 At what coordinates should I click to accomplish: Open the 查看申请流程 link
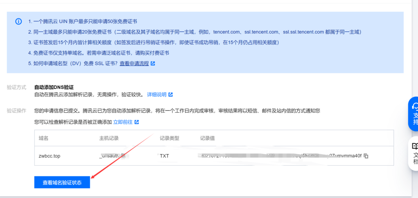134,64
